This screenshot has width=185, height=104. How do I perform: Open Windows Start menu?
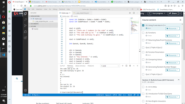tap(3, 2)
